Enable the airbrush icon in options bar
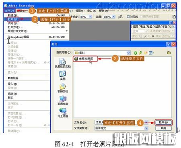 click(x=120, y=16)
